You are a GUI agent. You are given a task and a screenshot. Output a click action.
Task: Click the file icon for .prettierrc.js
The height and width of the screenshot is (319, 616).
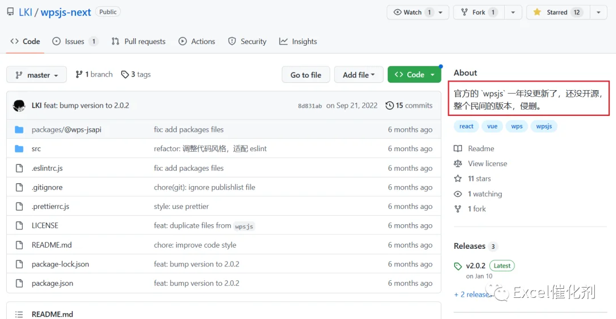point(19,206)
